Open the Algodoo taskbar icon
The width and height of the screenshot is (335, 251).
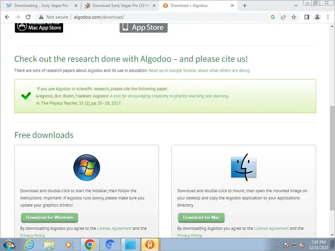(150, 244)
